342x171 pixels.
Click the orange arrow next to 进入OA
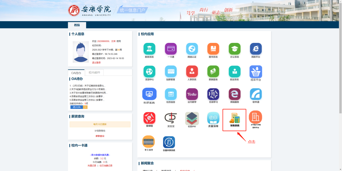pyautogui.click(x=85, y=107)
